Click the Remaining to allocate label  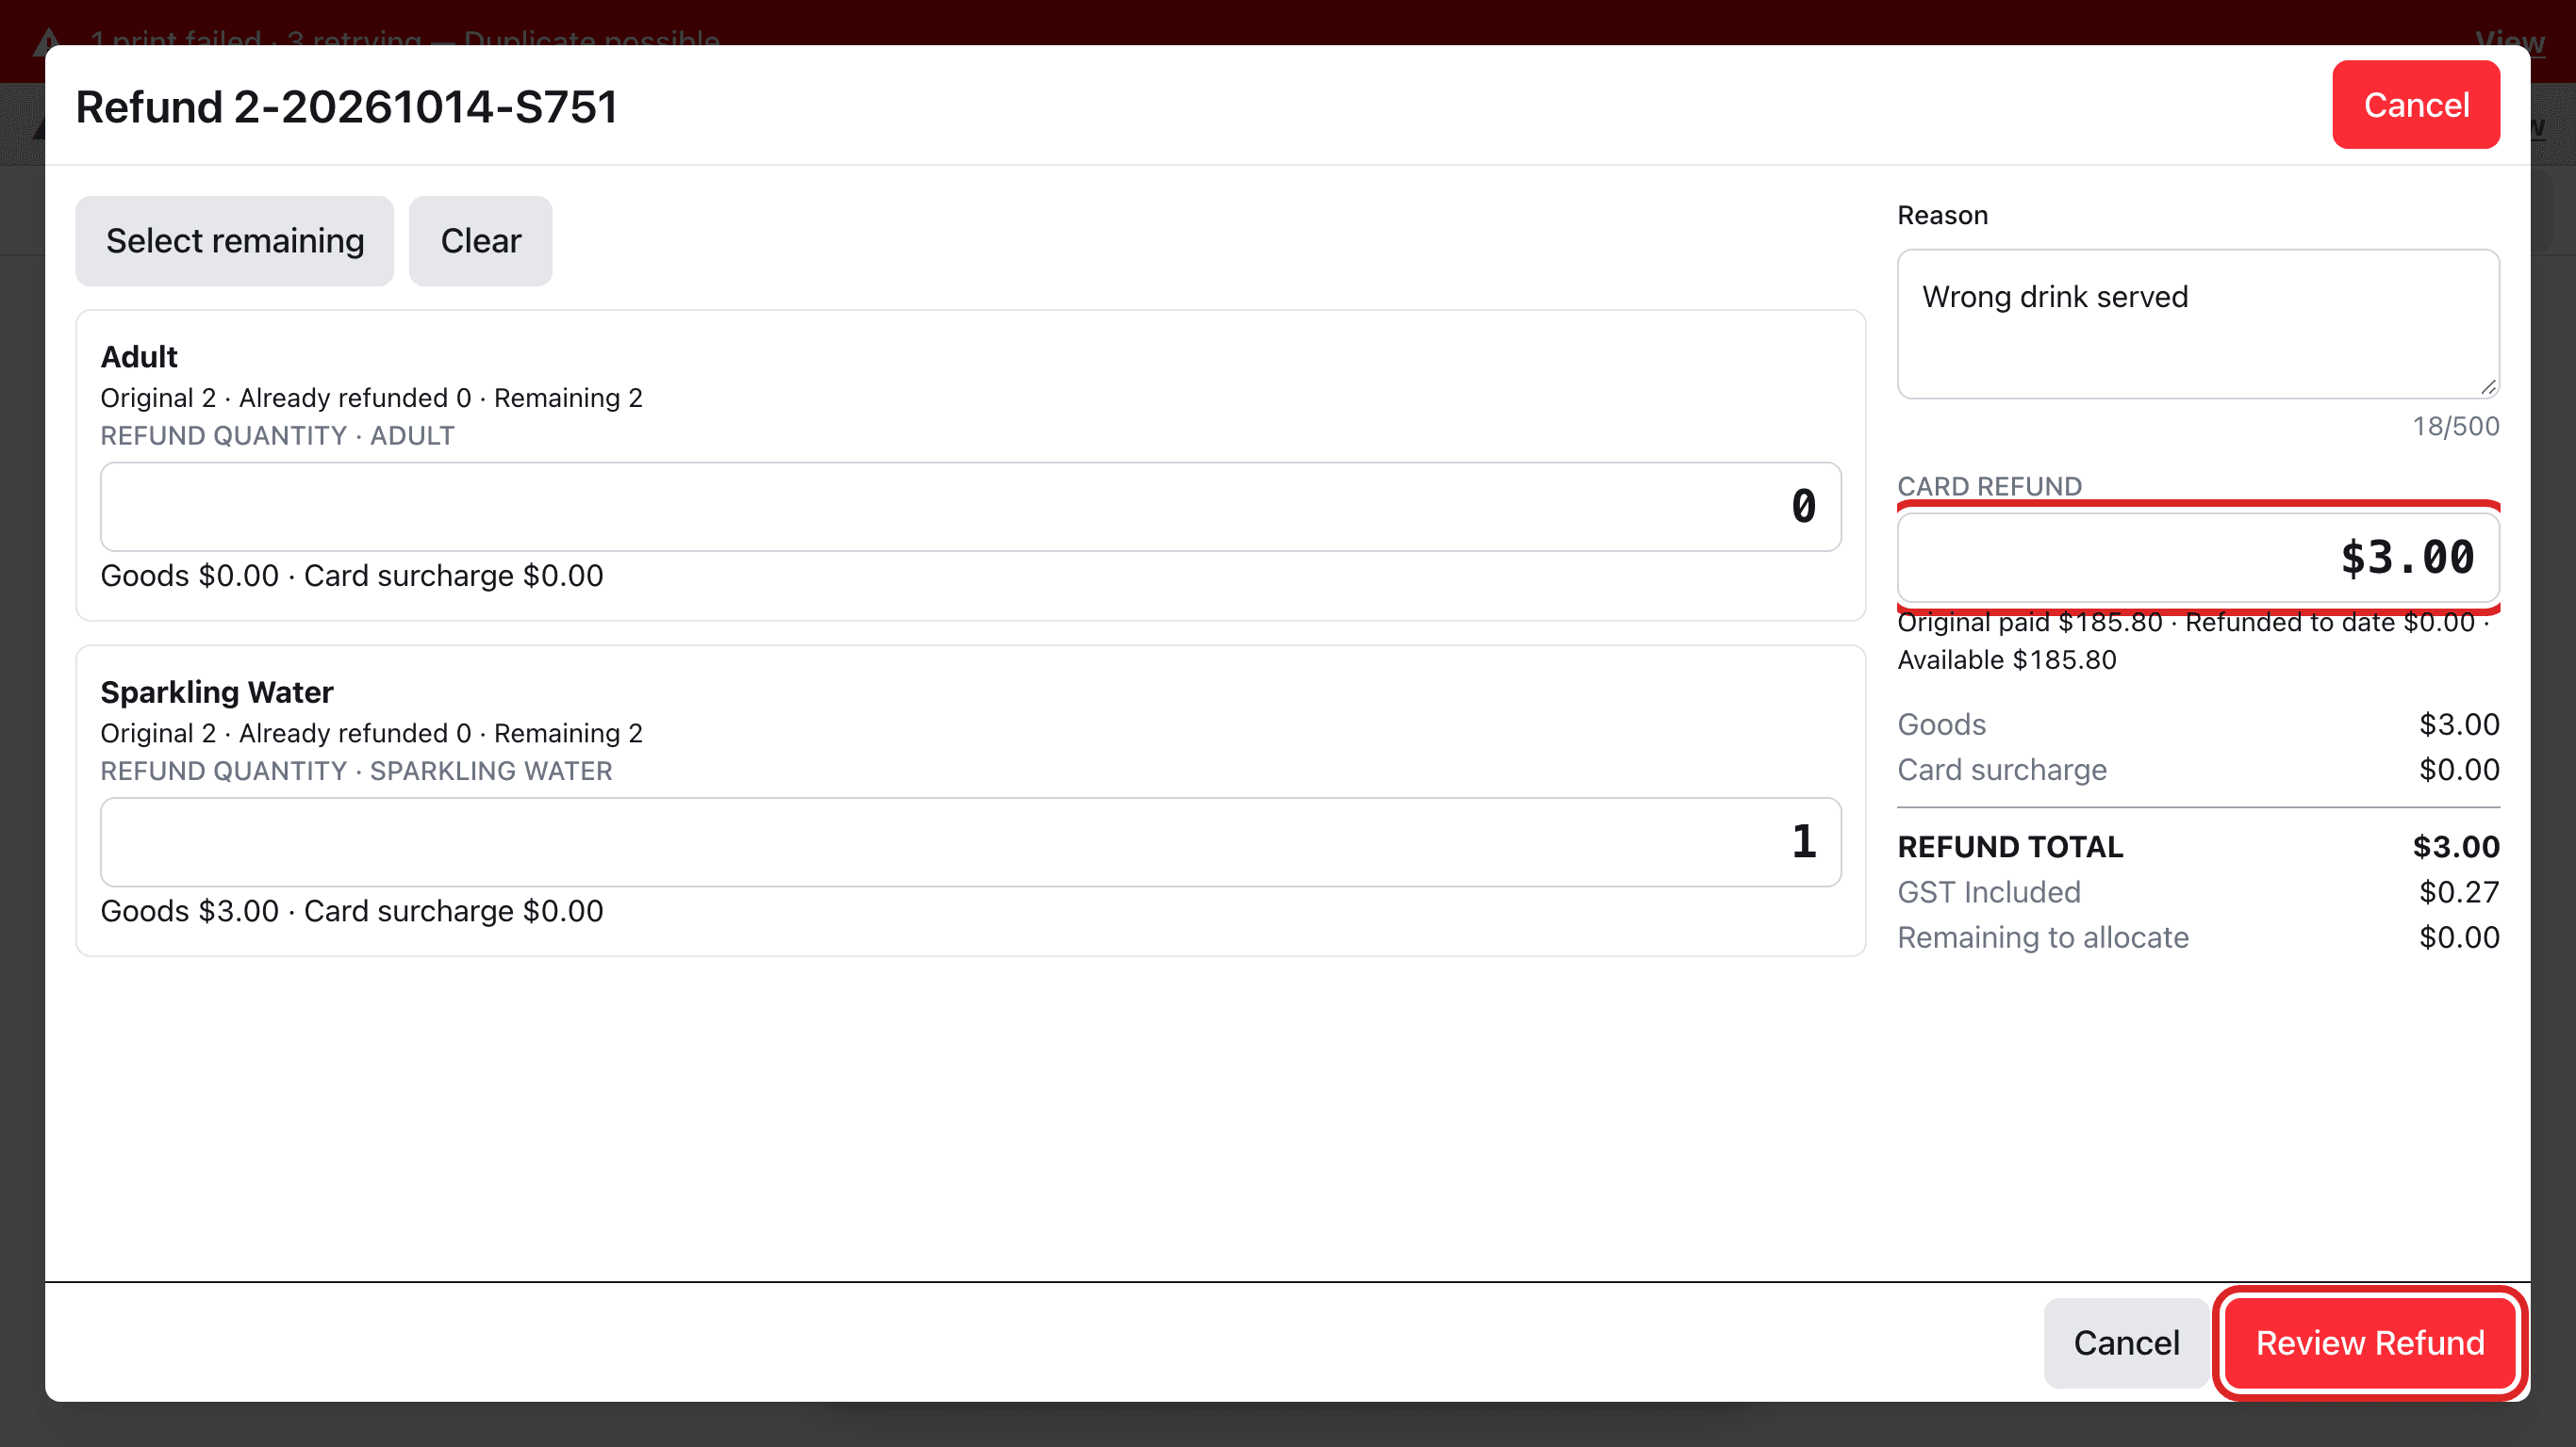(x=2043, y=937)
